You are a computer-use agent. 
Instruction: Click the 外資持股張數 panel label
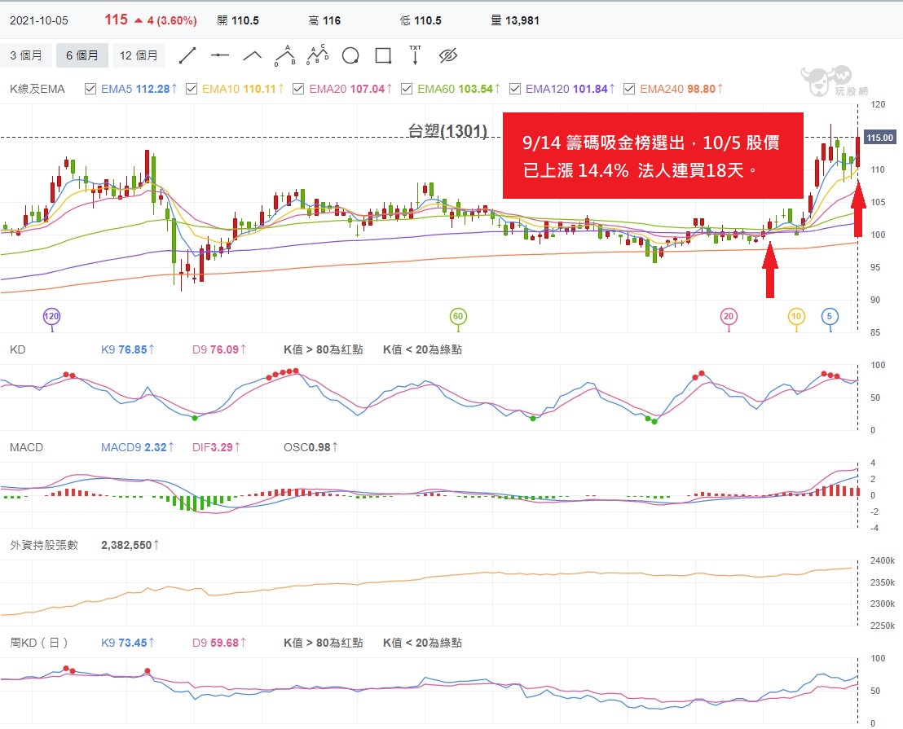pyautogui.click(x=44, y=545)
